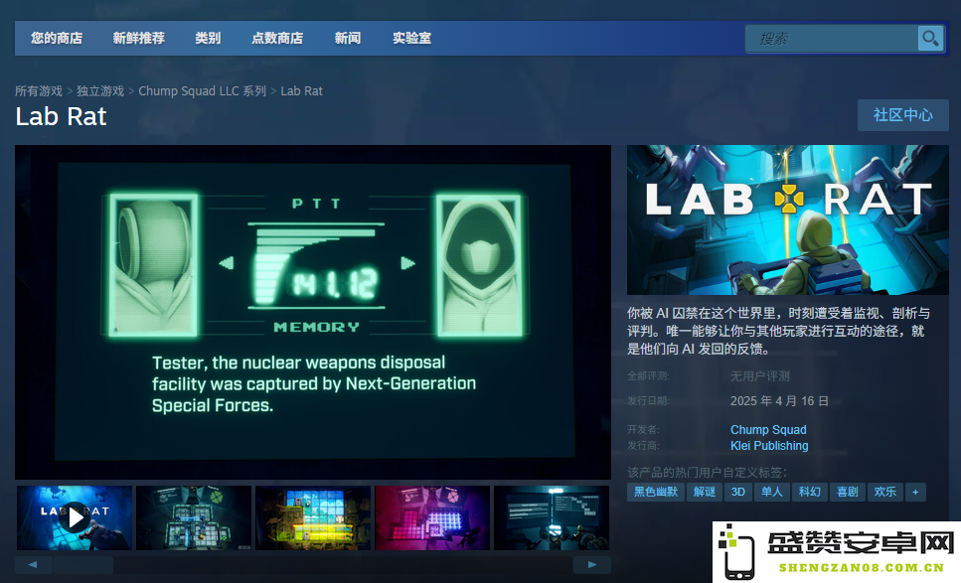Select the 科幻 tag
The width and height of the screenshot is (961, 583).
[810, 492]
